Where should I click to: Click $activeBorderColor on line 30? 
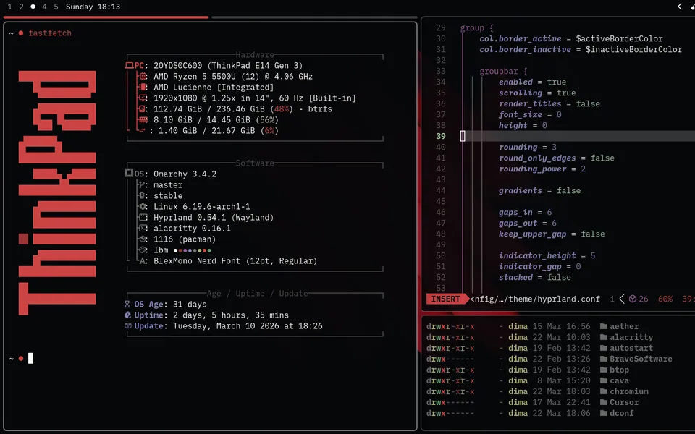pyautogui.click(x=619, y=38)
